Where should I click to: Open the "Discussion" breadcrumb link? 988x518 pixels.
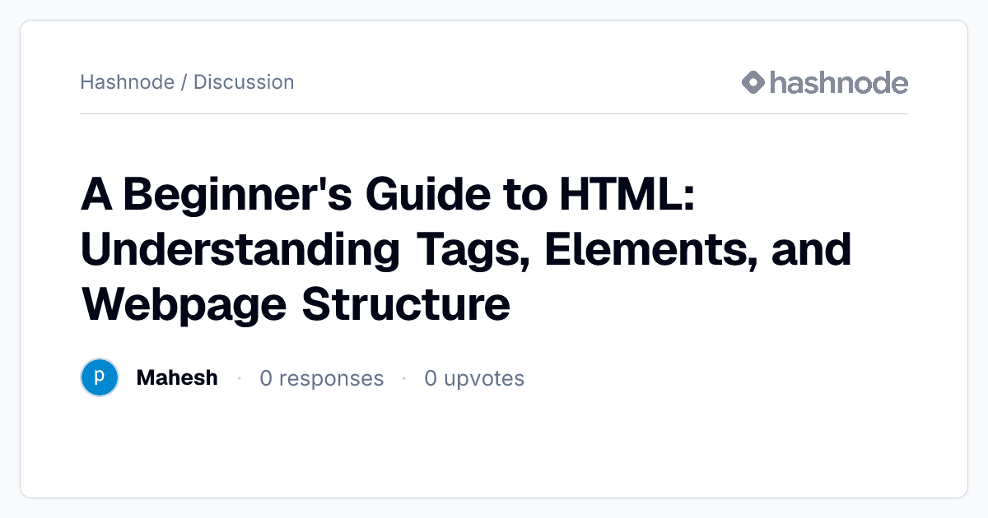(244, 82)
